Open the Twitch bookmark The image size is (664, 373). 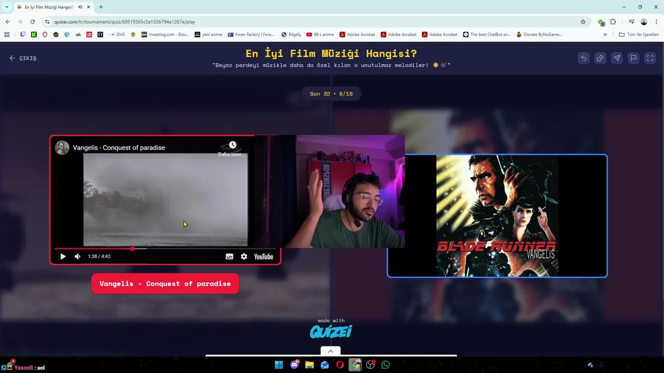[23, 35]
